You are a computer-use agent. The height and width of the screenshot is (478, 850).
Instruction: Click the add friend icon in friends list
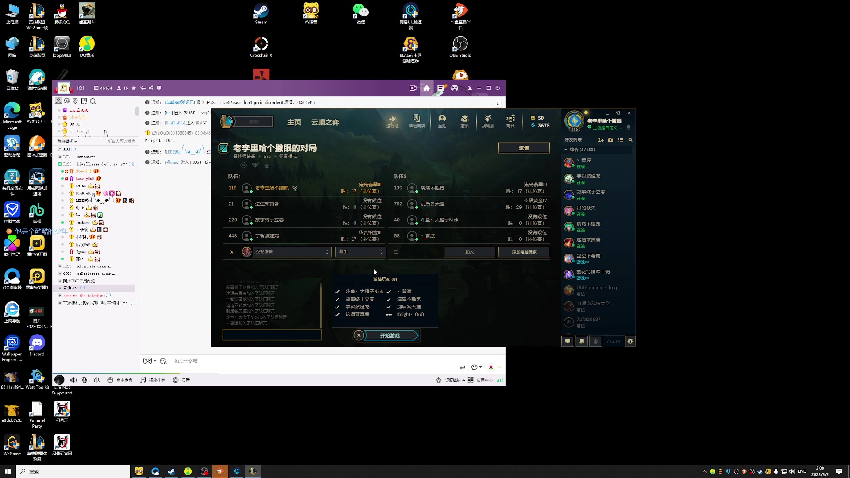coord(600,140)
